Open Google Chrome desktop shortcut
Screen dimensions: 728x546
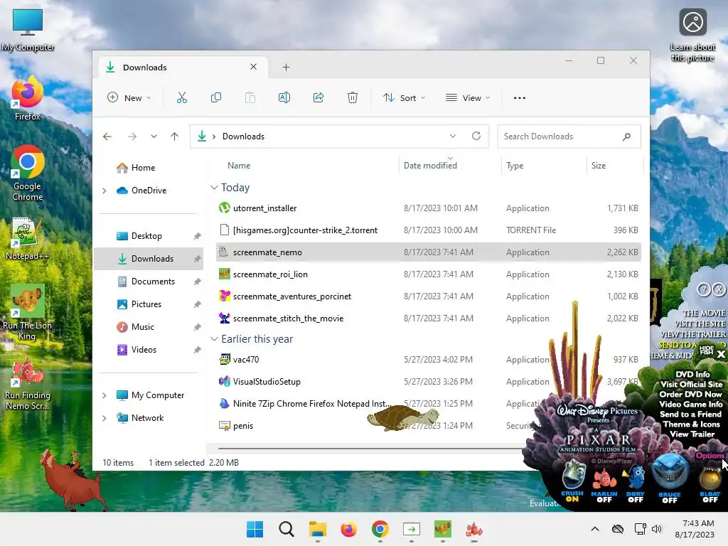click(28, 173)
